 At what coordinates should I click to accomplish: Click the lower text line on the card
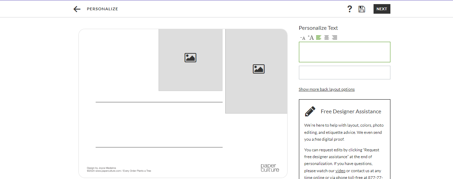(159, 147)
